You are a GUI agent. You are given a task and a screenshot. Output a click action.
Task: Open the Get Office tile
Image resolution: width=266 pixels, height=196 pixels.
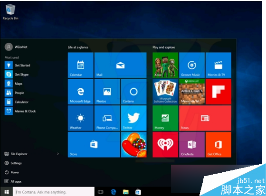pyautogui.click(x=218, y=145)
